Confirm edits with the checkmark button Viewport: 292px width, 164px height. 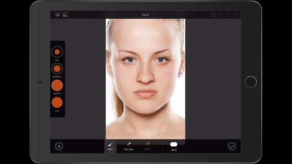232,146
